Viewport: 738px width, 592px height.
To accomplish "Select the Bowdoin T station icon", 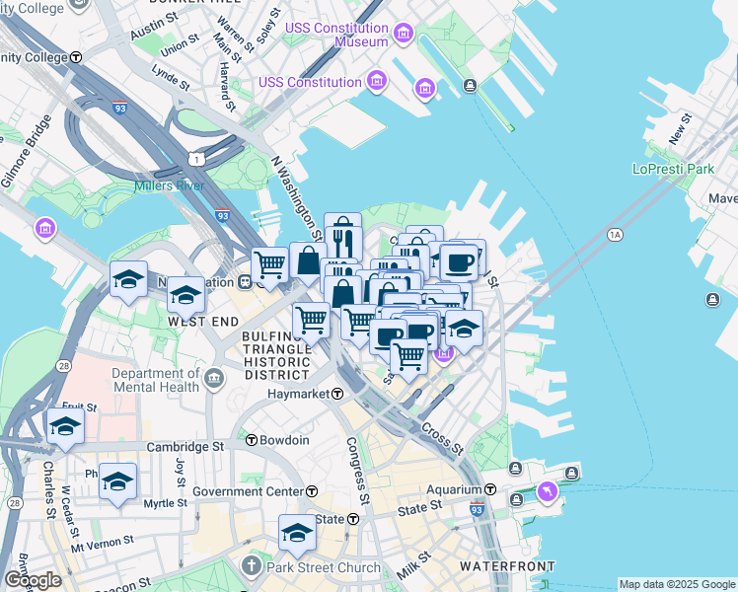I will point(252,440).
